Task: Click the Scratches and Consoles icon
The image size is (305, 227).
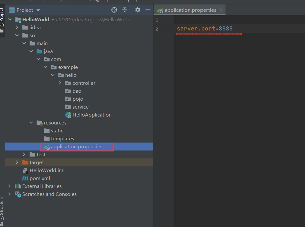Action: pyautogui.click(x=18, y=194)
